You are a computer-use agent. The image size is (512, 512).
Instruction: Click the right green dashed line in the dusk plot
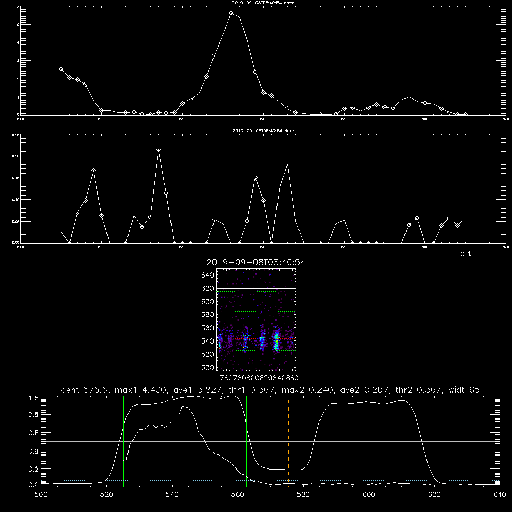(x=283, y=188)
